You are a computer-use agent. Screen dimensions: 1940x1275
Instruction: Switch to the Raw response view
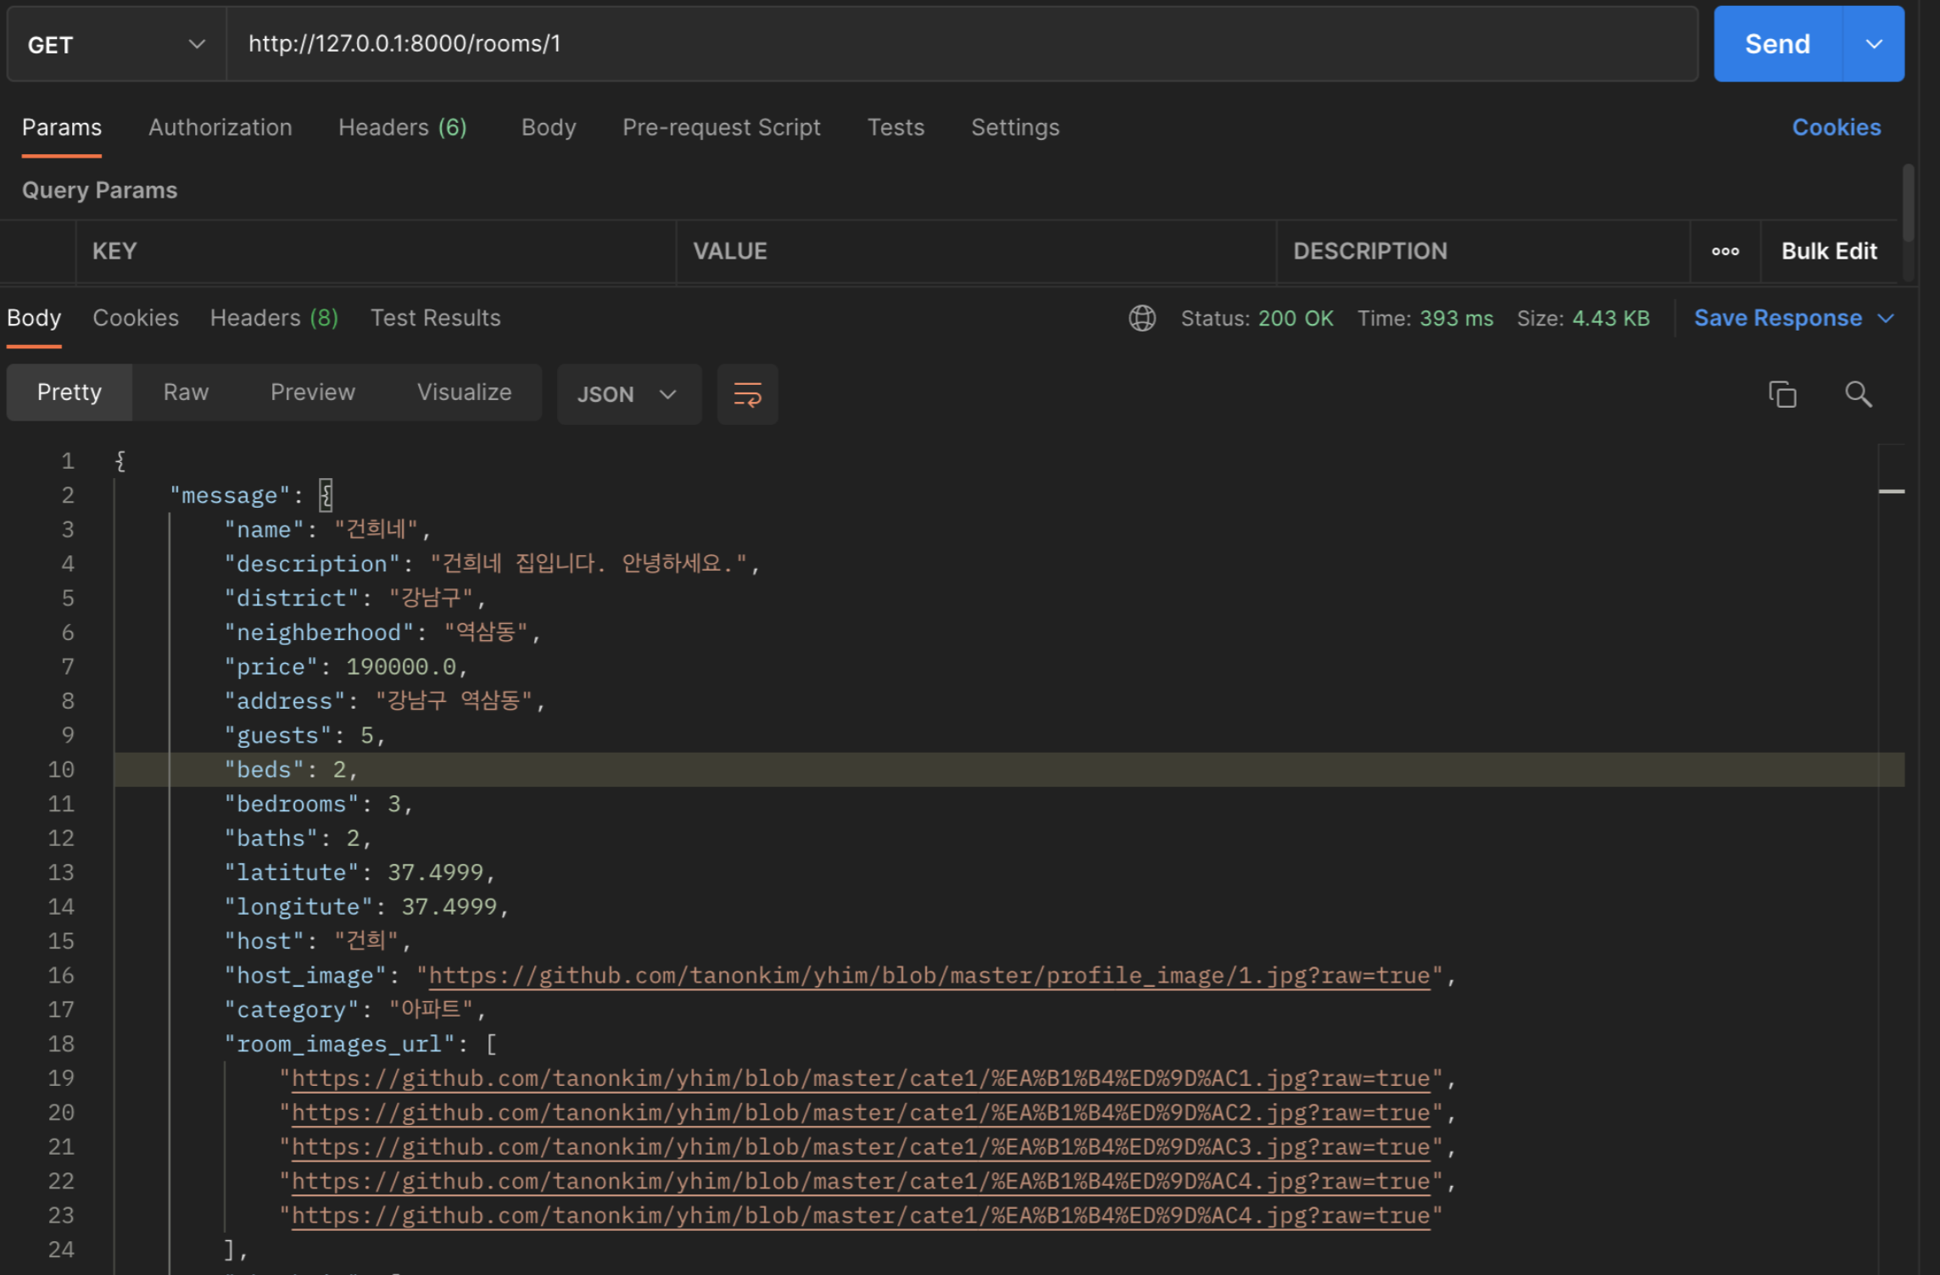[185, 392]
